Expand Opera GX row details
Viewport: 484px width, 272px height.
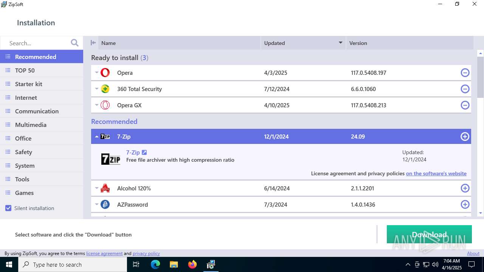97,105
